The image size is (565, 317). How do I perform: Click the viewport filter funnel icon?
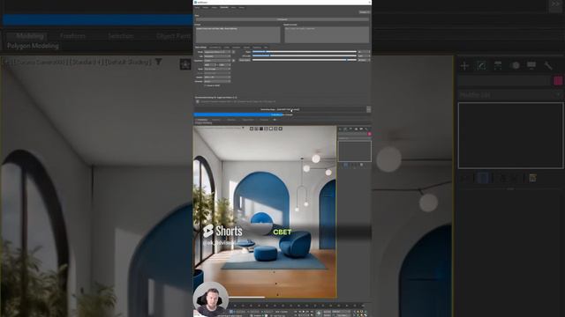(159, 63)
